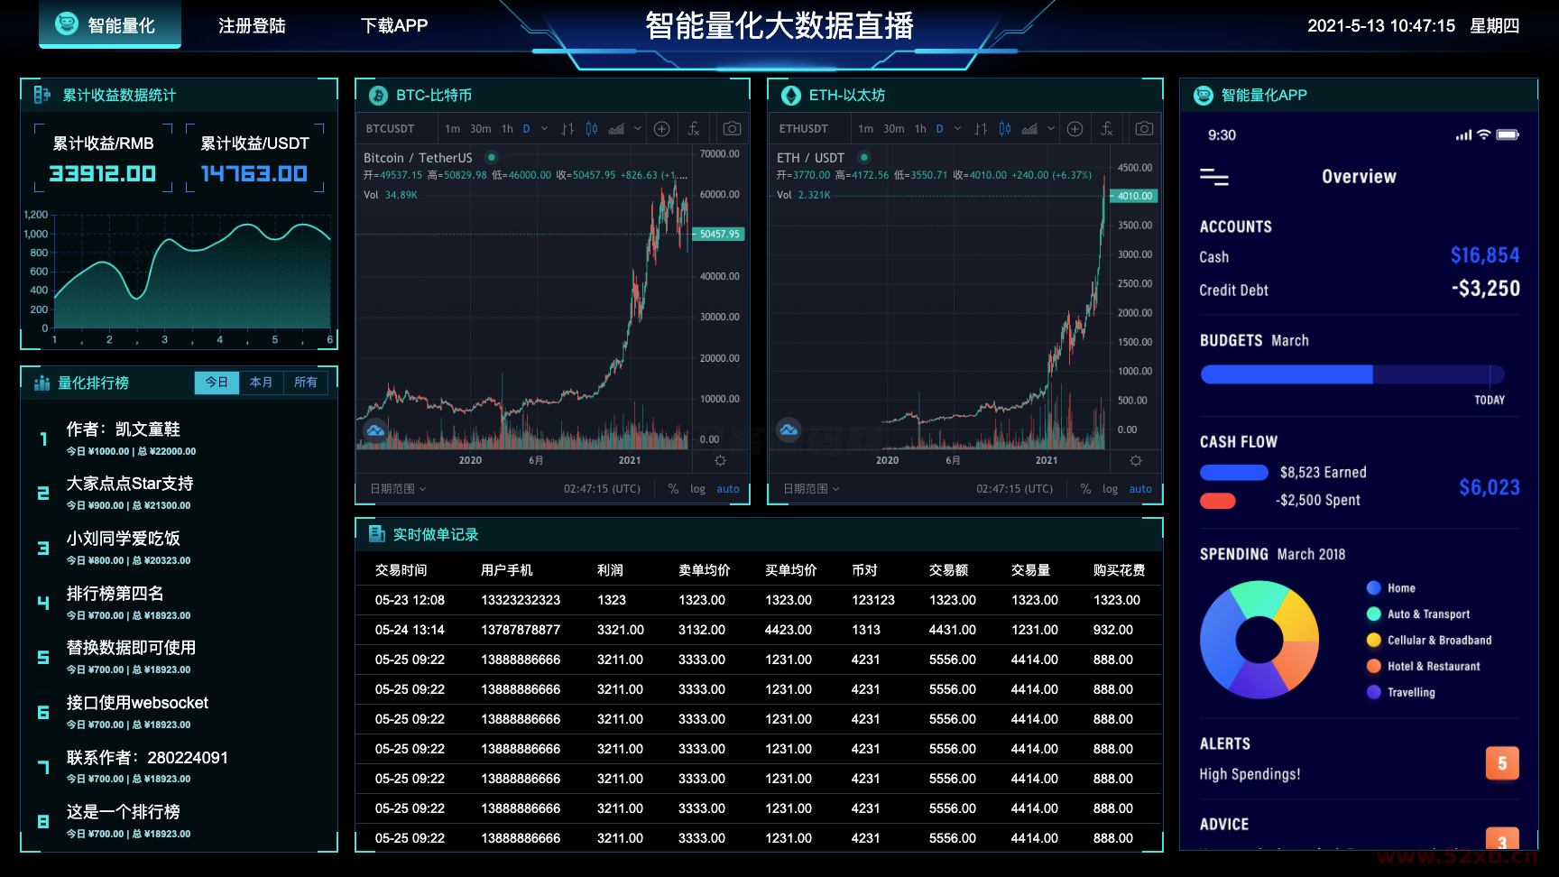Click the 下载APP link
1559x877 pixels.
395,26
